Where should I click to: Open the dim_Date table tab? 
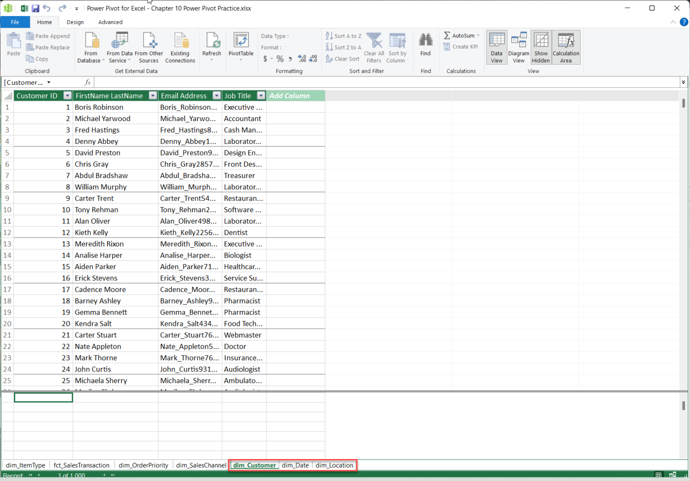pyautogui.click(x=295, y=465)
